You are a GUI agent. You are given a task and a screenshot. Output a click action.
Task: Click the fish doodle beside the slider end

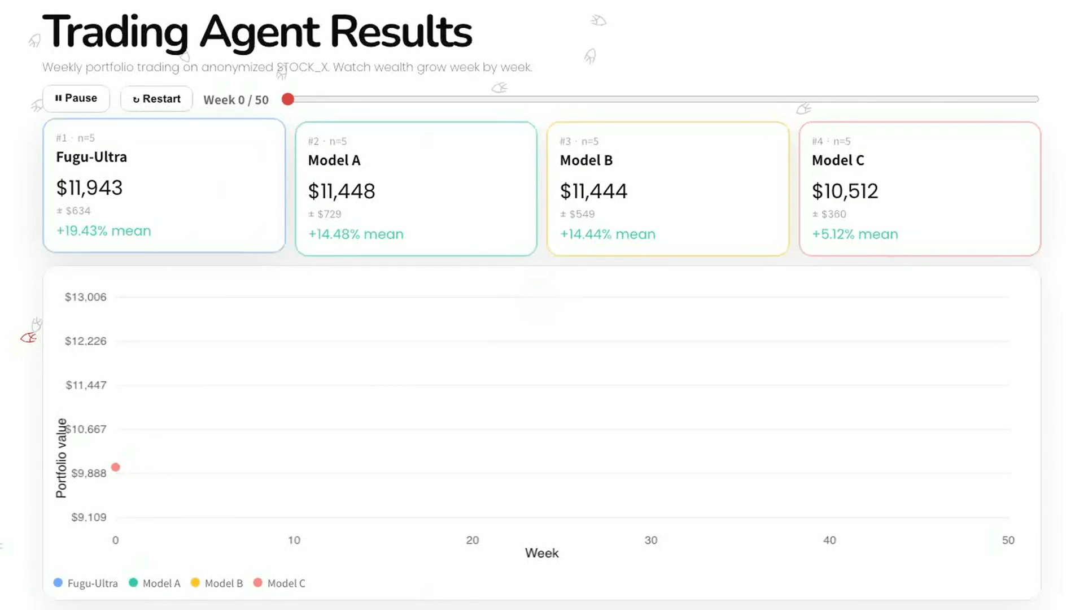coord(804,108)
